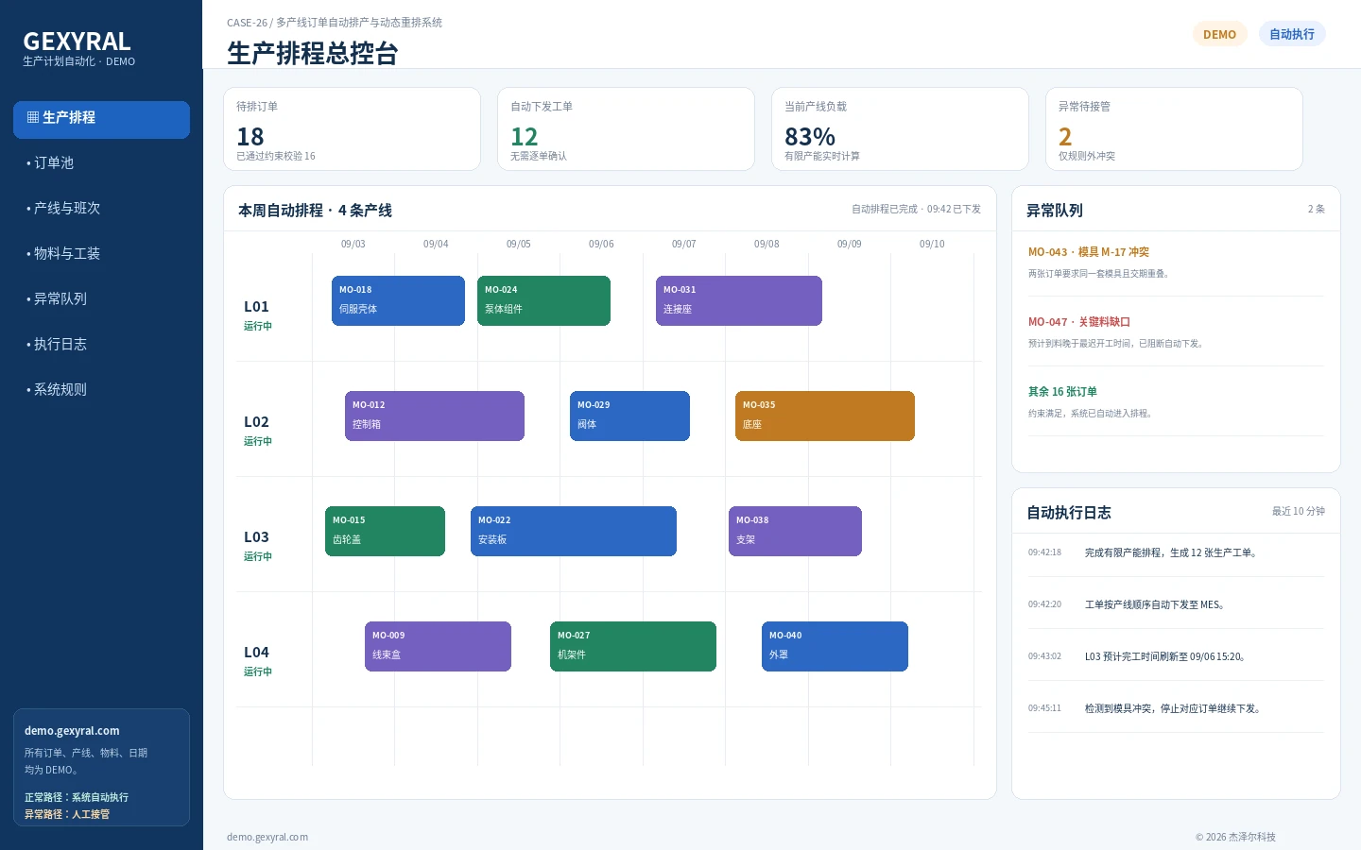Open the 待排订单 stat card
Image resolution: width=1361 pixels, height=850 pixels.
pyautogui.click(x=352, y=129)
